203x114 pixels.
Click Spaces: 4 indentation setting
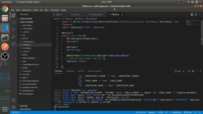(x=152, y=112)
